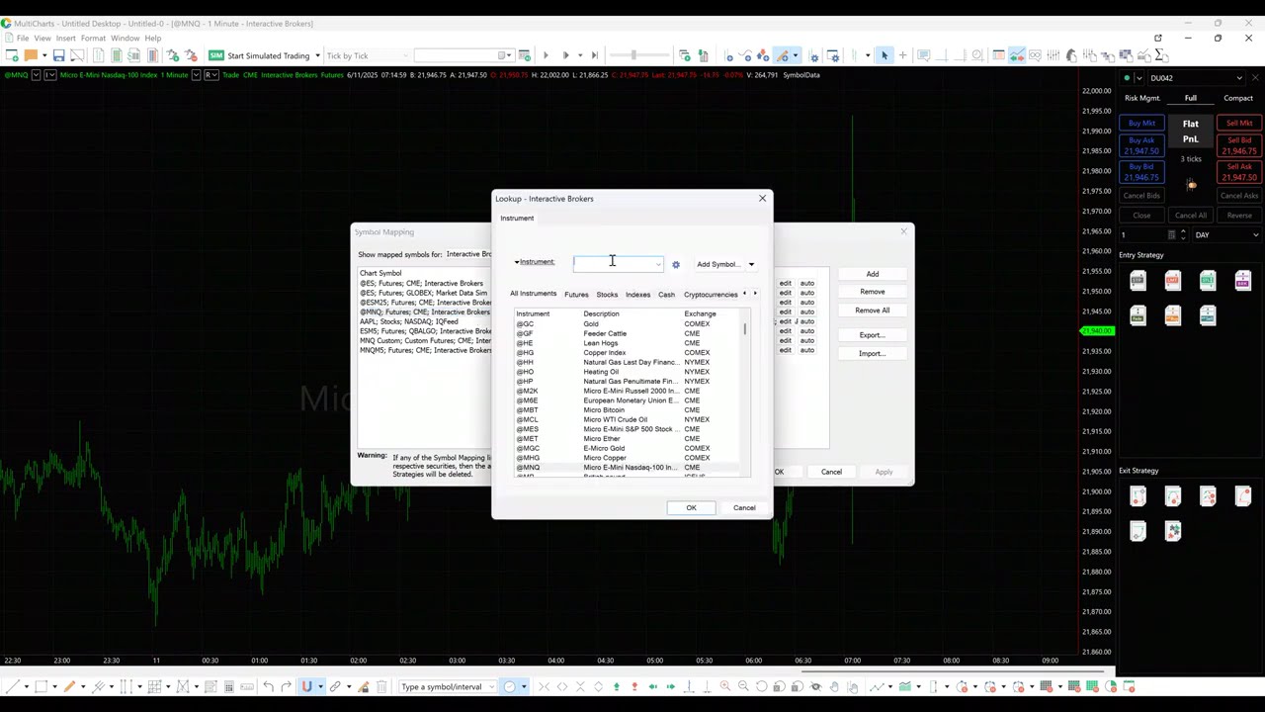1265x712 pixels.
Task: Click the zoom in magnifier icon
Action: point(725,686)
